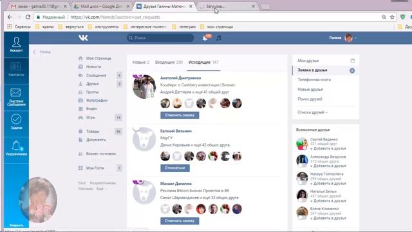The image size is (412, 232).
Task: Open the Задачи checkmark icon
Action: click(x=16, y=122)
